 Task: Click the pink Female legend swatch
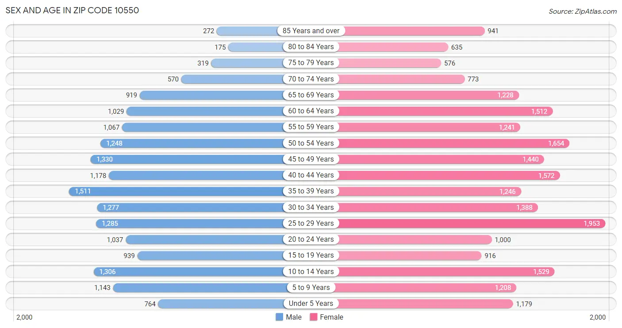coord(314,317)
